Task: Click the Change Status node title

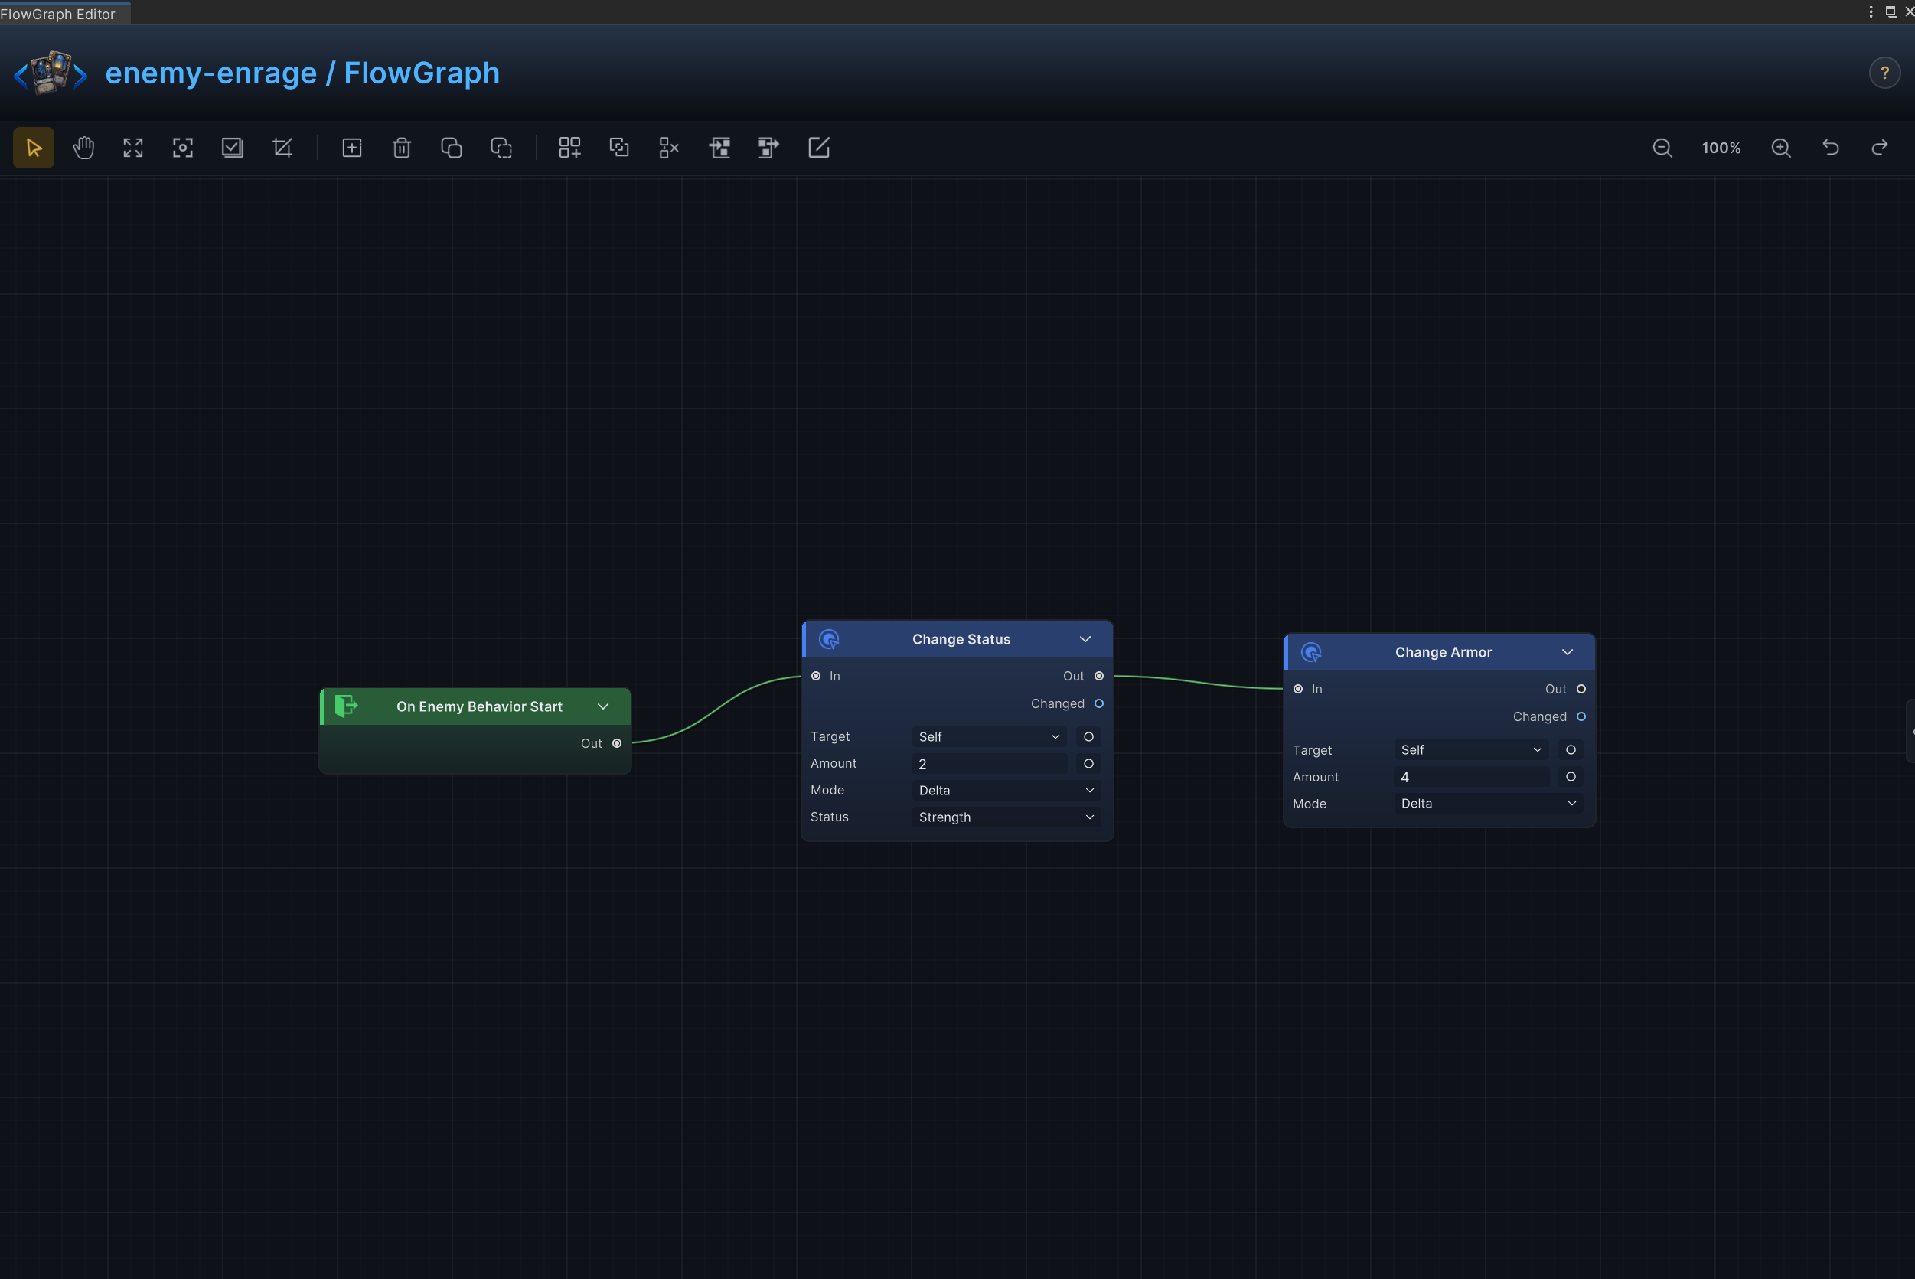Action: tap(961, 640)
